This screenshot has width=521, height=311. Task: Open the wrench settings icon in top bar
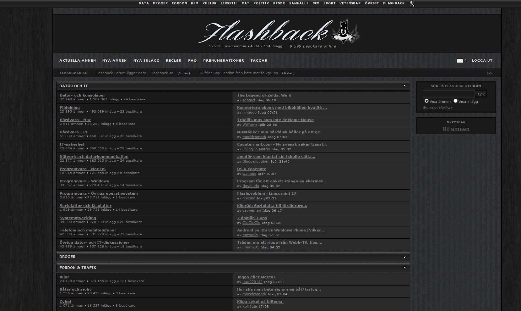412,3
